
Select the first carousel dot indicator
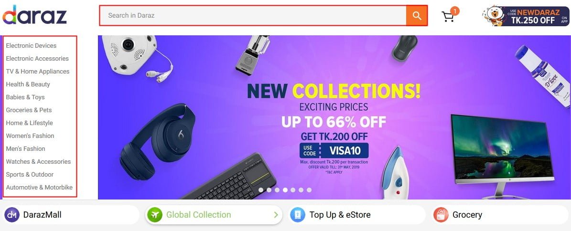pyautogui.click(x=261, y=190)
